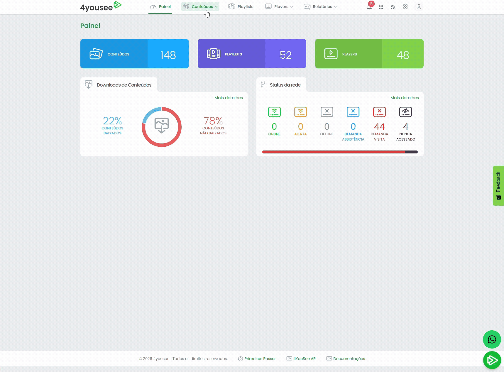
Task: Open the Painel tab
Action: 160,7
